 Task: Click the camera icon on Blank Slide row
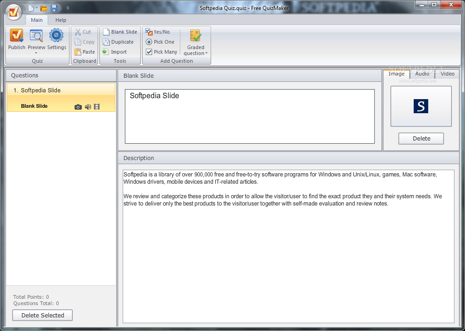pos(78,107)
